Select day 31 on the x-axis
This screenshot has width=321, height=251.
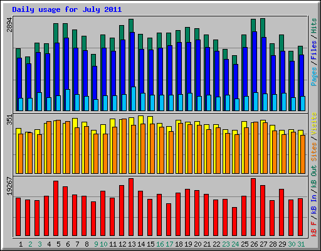pos(301,244)
